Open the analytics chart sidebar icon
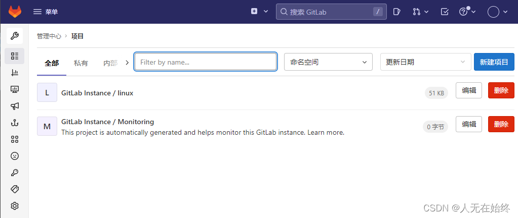518x218 pixels. coord(15,73)
